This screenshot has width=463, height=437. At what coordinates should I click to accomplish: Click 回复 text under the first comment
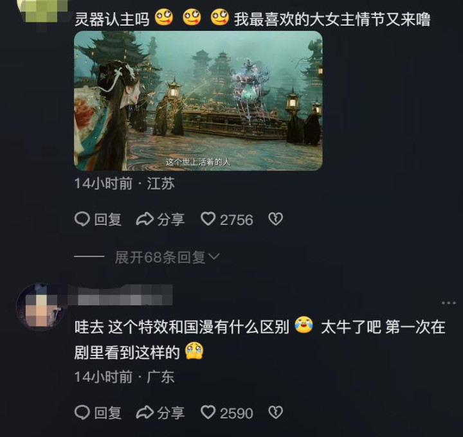tap(108, 220)
